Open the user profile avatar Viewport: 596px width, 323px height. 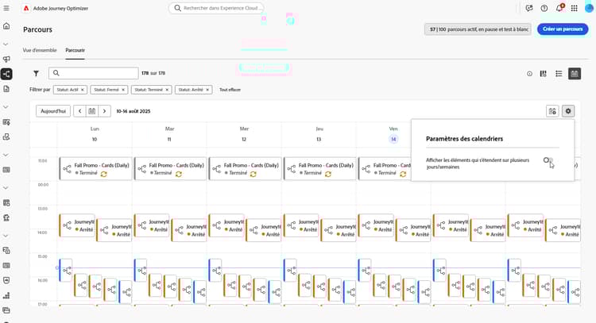[x=589, y=8]
